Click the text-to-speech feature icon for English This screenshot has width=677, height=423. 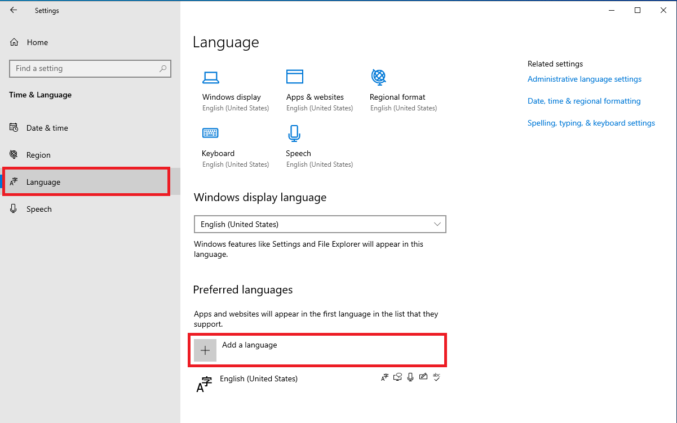click(x=397, y=377)
